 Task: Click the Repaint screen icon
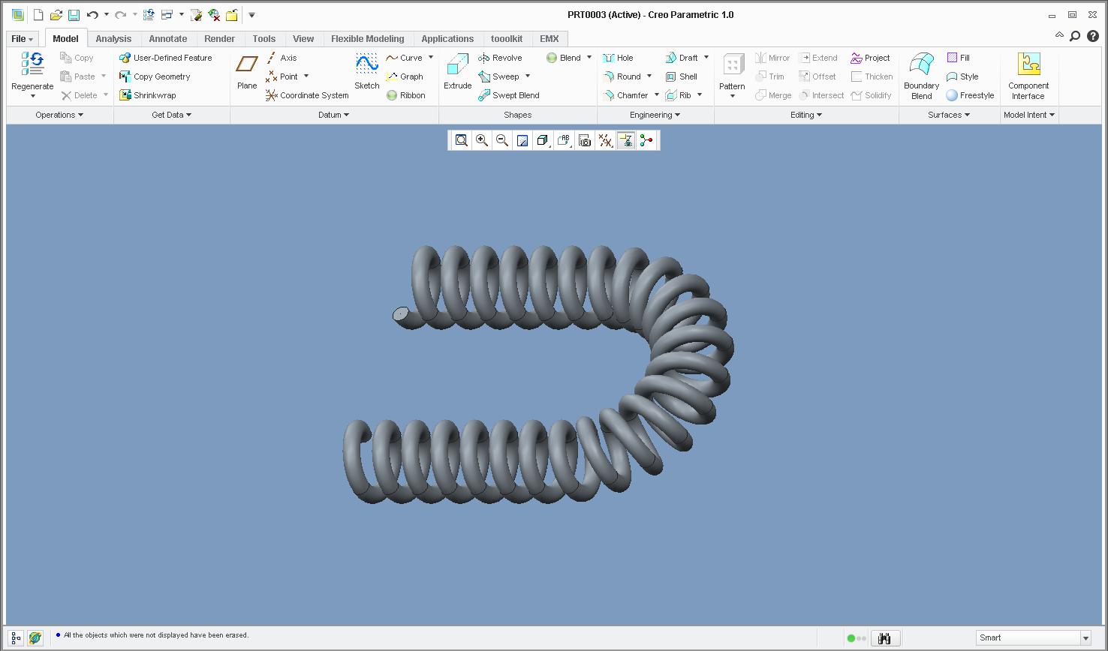click(x=522, y=140)
